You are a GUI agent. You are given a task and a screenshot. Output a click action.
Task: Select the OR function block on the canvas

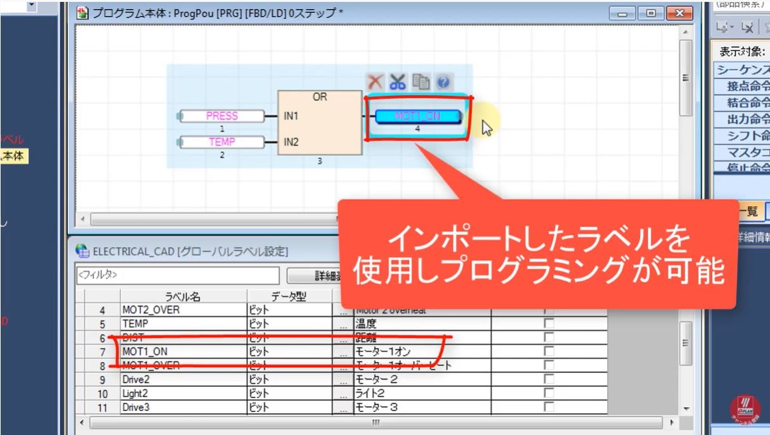point(321,122)
